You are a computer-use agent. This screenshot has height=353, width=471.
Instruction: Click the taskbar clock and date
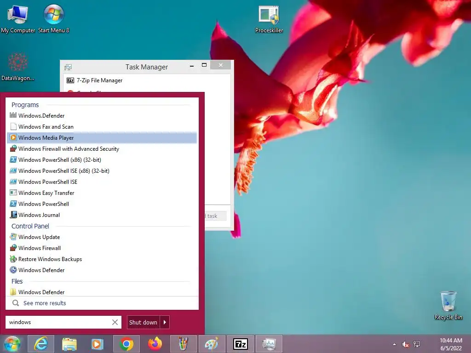point(451,344)
